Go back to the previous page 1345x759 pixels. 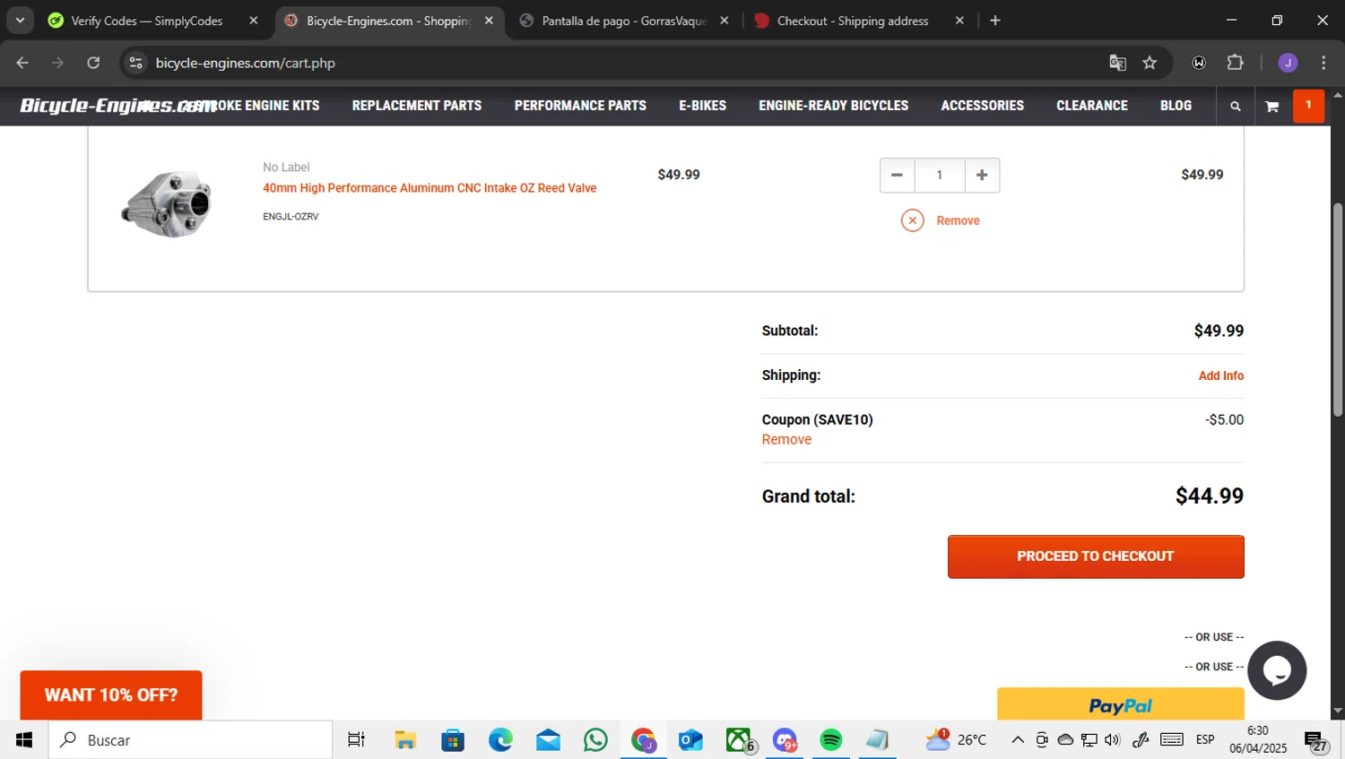(x=22, y=63)
